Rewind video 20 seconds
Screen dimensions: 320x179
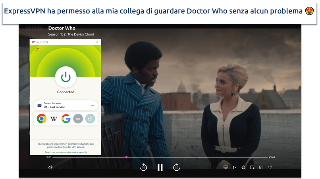pyautogui.click(x=143, y=168)
